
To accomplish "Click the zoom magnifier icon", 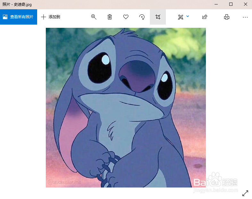I will 94,17.
